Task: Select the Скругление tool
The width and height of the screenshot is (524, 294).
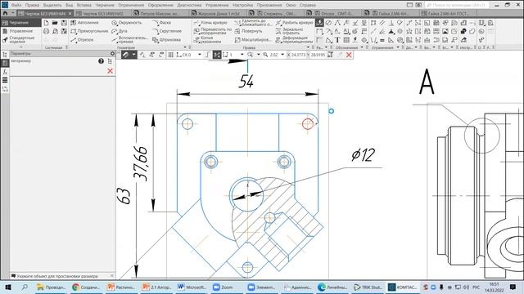Action: [167, 31]
